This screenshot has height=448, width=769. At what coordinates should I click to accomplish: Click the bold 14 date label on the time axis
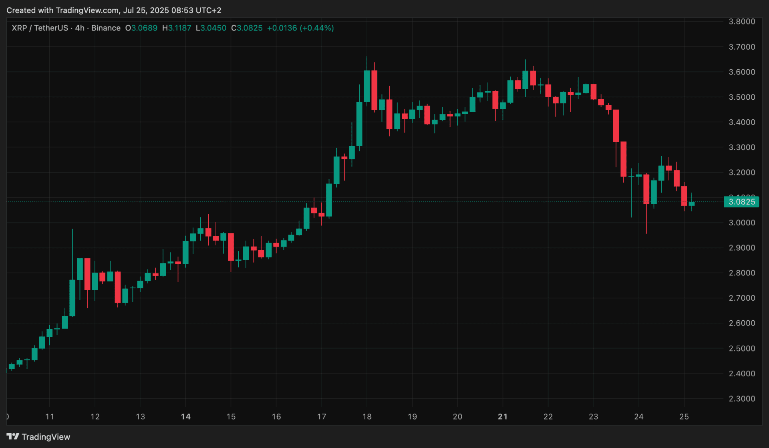[x=185, y=416]
